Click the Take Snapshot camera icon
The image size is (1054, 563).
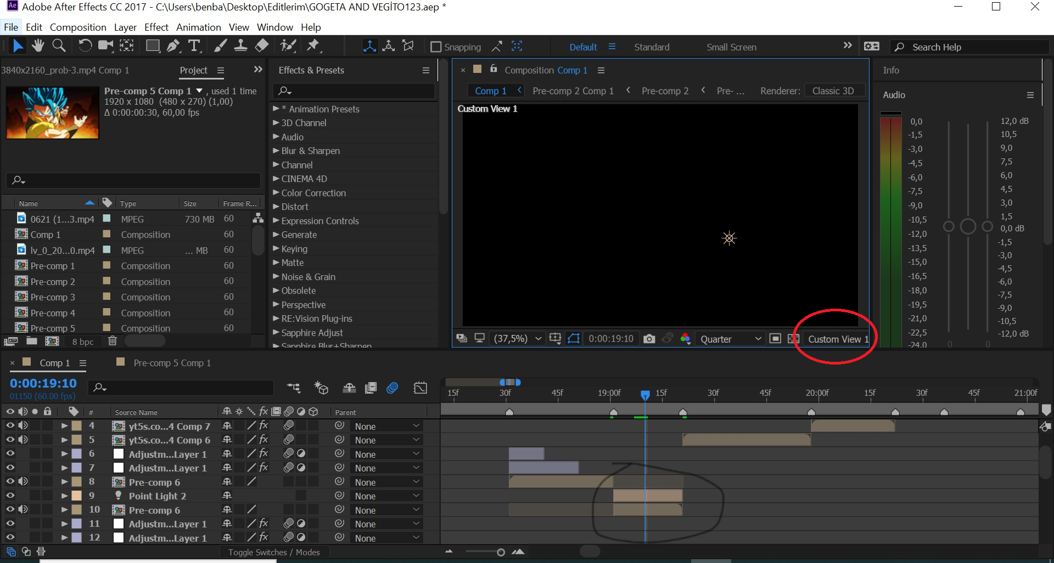coord(649,339)
